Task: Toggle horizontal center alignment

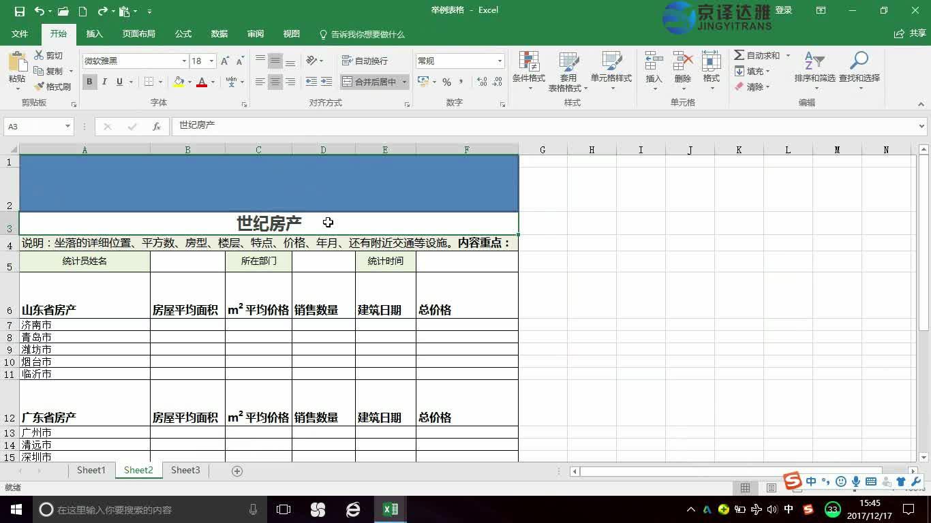Action: tap(275, 82)
